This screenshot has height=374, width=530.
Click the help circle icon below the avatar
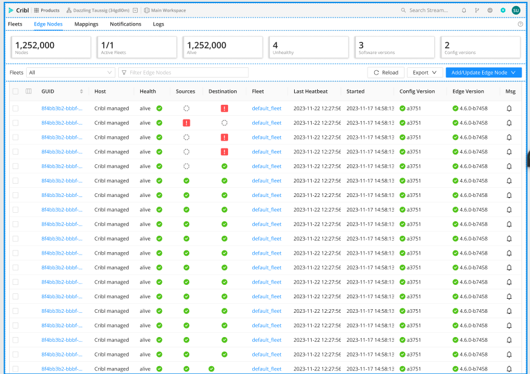pos(520,24)
